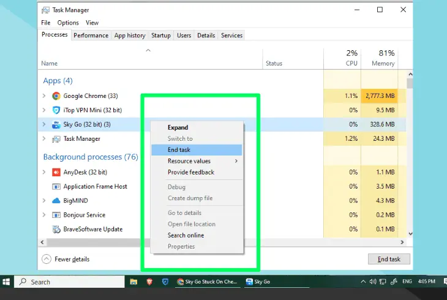
Task: Click the BigMIND cloud icon
Action: (x=56, y=201)
